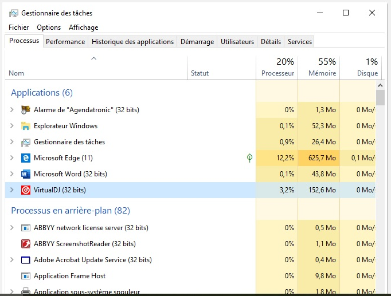Sort processes by Processeur column
The image size is (391, 296).
[x=277, y=68]
